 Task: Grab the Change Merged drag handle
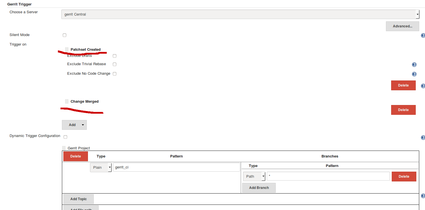pyautogui.click(x=67, y=101)
